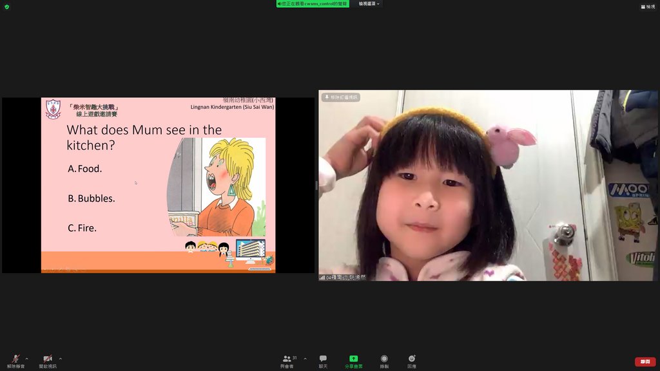Viewport: 660px width, 371px height.
Task: Start recording the meeting
Action: [384, 361]
